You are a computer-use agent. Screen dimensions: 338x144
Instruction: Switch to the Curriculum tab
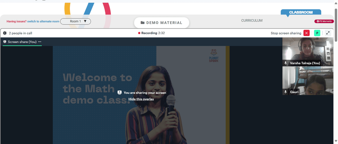point(252,21)
